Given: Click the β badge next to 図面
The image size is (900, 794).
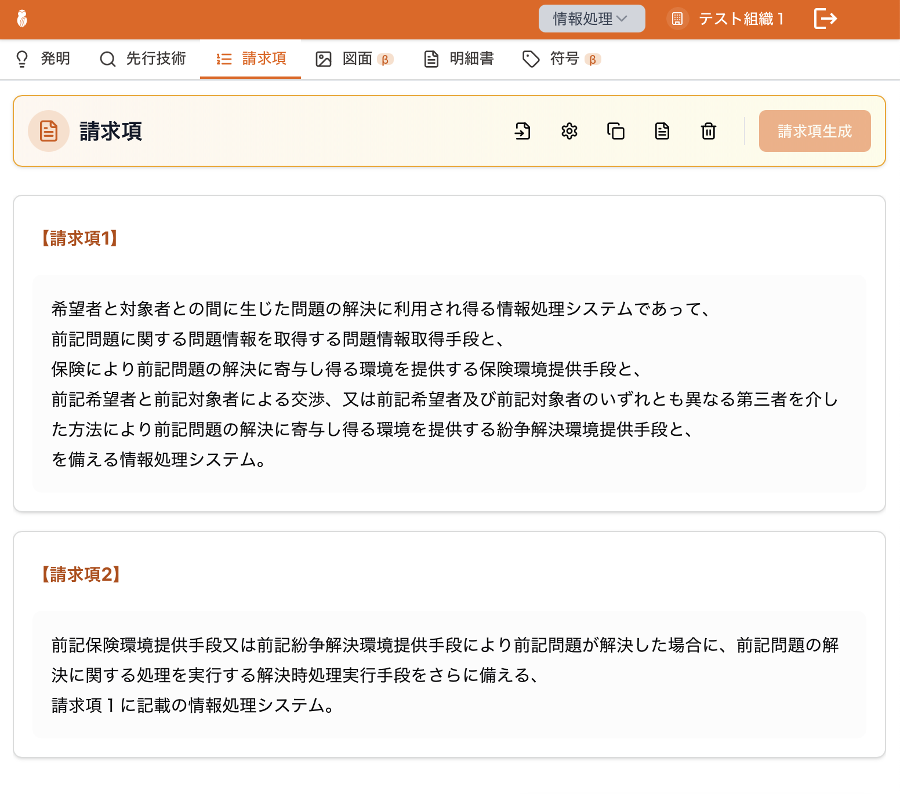Looking at the screenshot, I should [x=386, y=59].
